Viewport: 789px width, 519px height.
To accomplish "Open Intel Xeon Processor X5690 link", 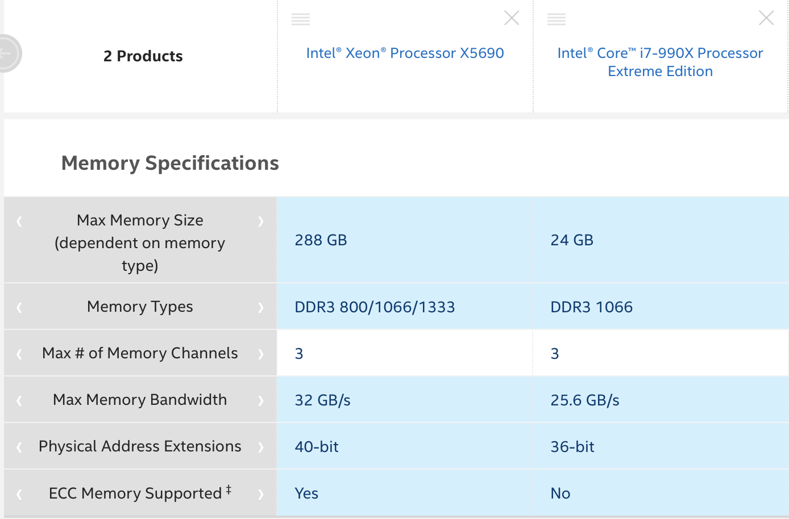I will pos(405,53).
